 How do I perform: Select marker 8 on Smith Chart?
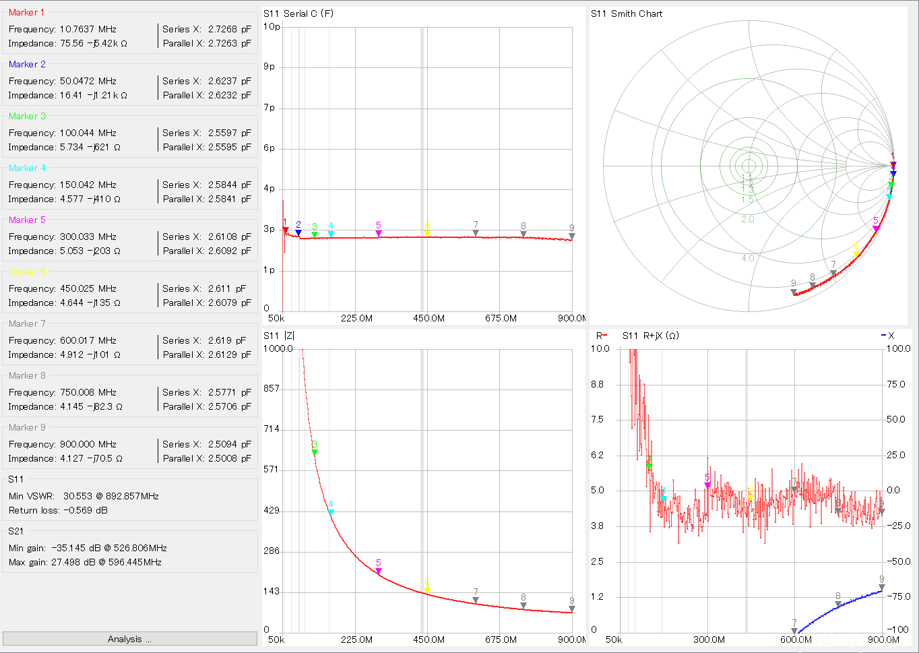[x=813, y=286]
